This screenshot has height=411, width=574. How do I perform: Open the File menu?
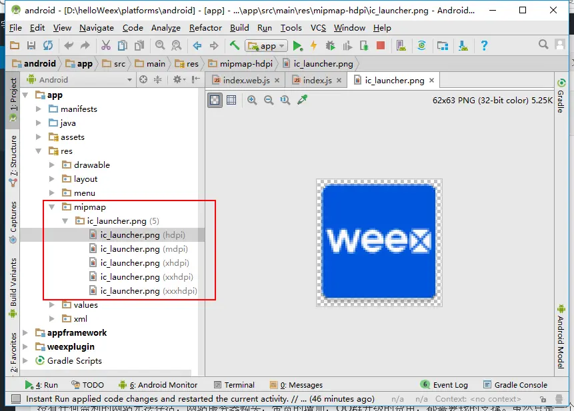15,28
